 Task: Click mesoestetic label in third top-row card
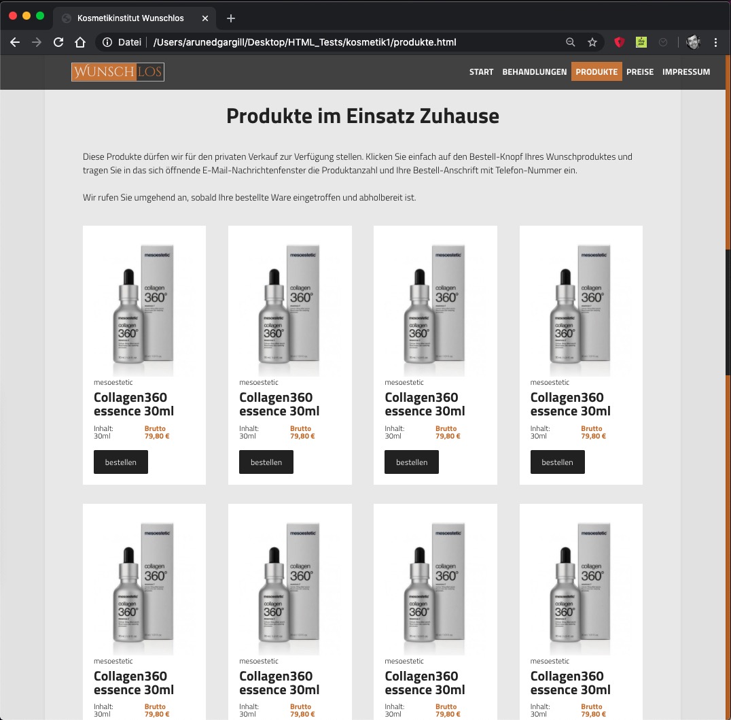coord(404,382)
